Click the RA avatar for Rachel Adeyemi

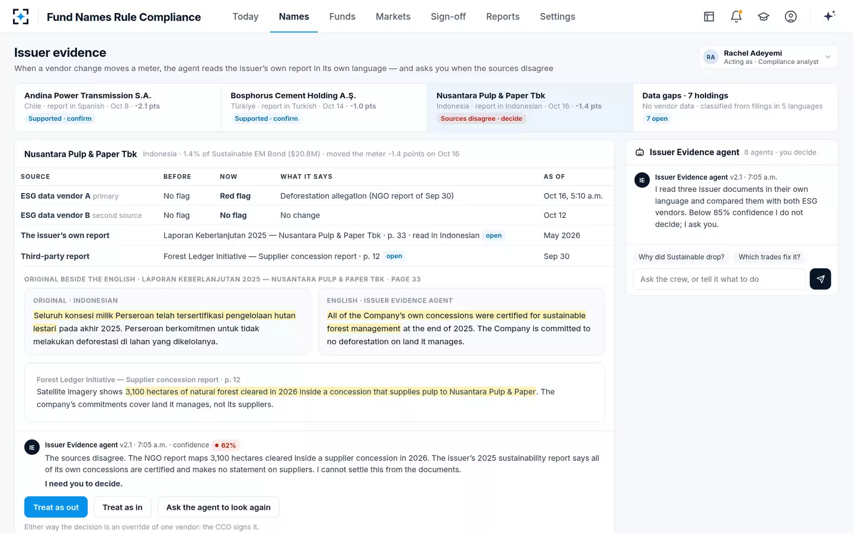[x=711, y=57]
